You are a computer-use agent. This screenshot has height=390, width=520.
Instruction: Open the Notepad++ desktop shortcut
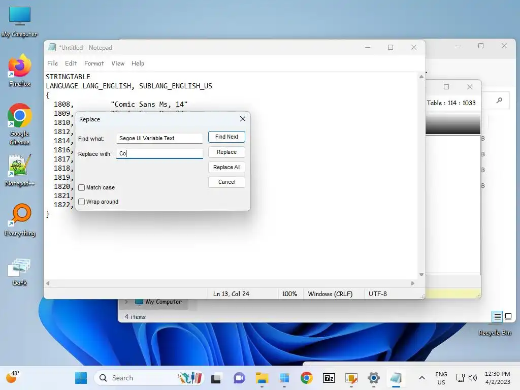point(20,171)
